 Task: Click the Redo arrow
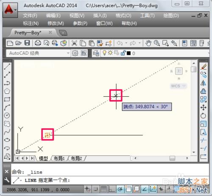point(133,43)
